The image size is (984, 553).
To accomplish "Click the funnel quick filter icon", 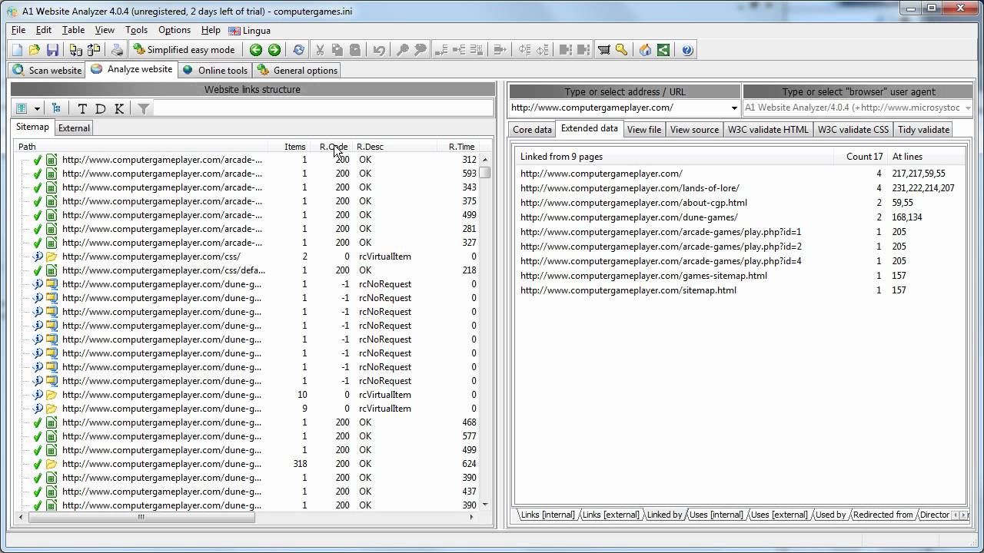I will tap(143, 108).
